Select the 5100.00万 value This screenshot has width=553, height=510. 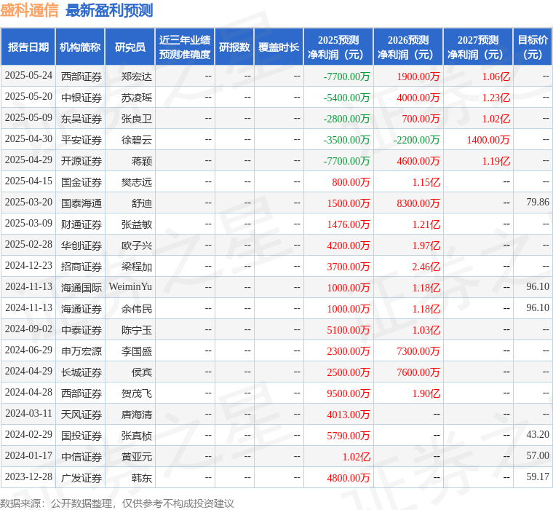(348, 330)
